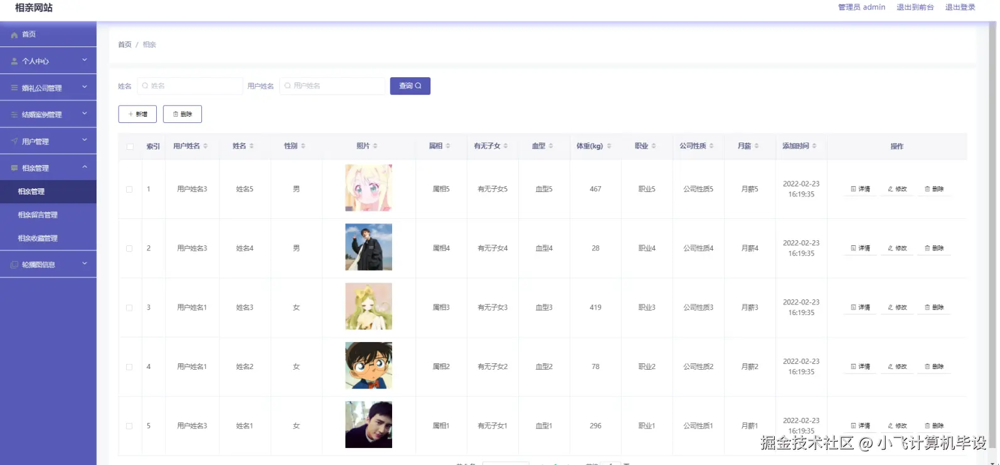Select the 相亲管理 submenu item
This screenshot has height=465, width=1000.
pos(48,191)
